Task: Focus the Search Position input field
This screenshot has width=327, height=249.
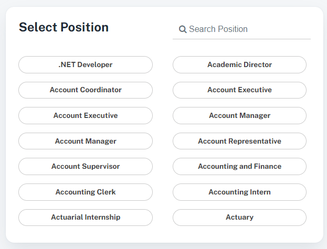Action: click(x=247, y=29)
